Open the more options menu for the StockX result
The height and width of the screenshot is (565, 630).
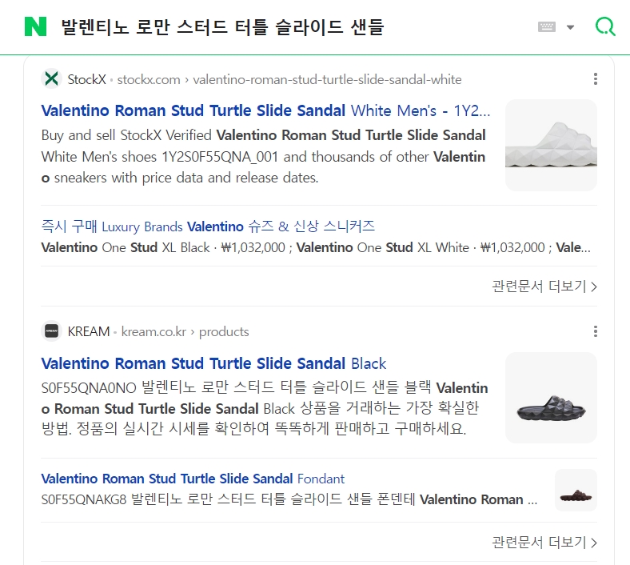pyautogui.click(x=596, y=78)
